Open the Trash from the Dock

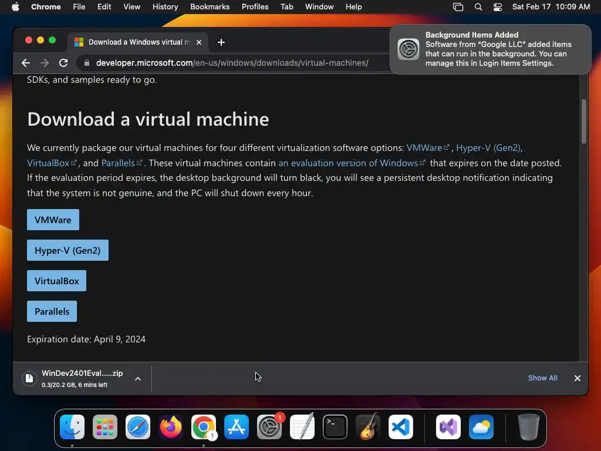pos(529,427)
